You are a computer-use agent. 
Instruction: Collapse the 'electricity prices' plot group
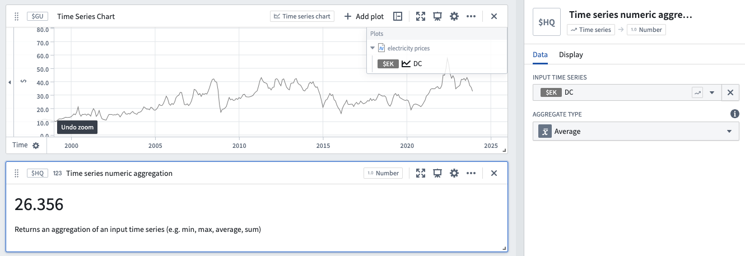point(372,48)
